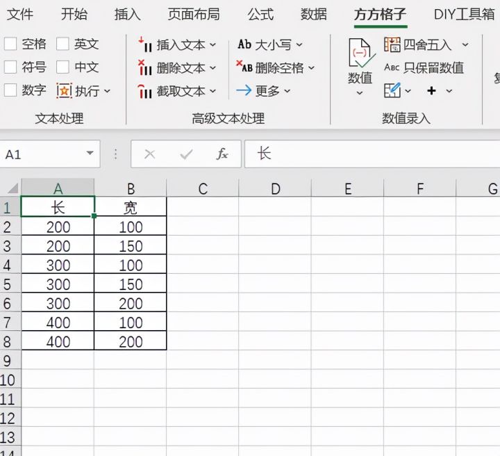This screenshot has height=456, width=500.
Task: Expand the plus icon dropdown arrow
Action: tap(449, 91)
